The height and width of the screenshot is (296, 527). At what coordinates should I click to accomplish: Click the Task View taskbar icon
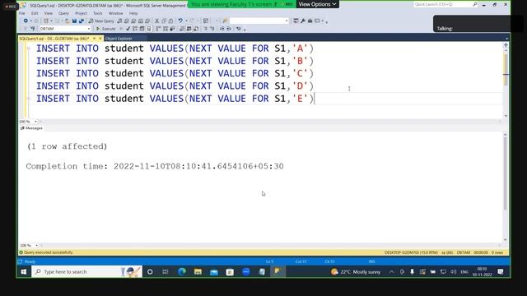tap(165, 271)
